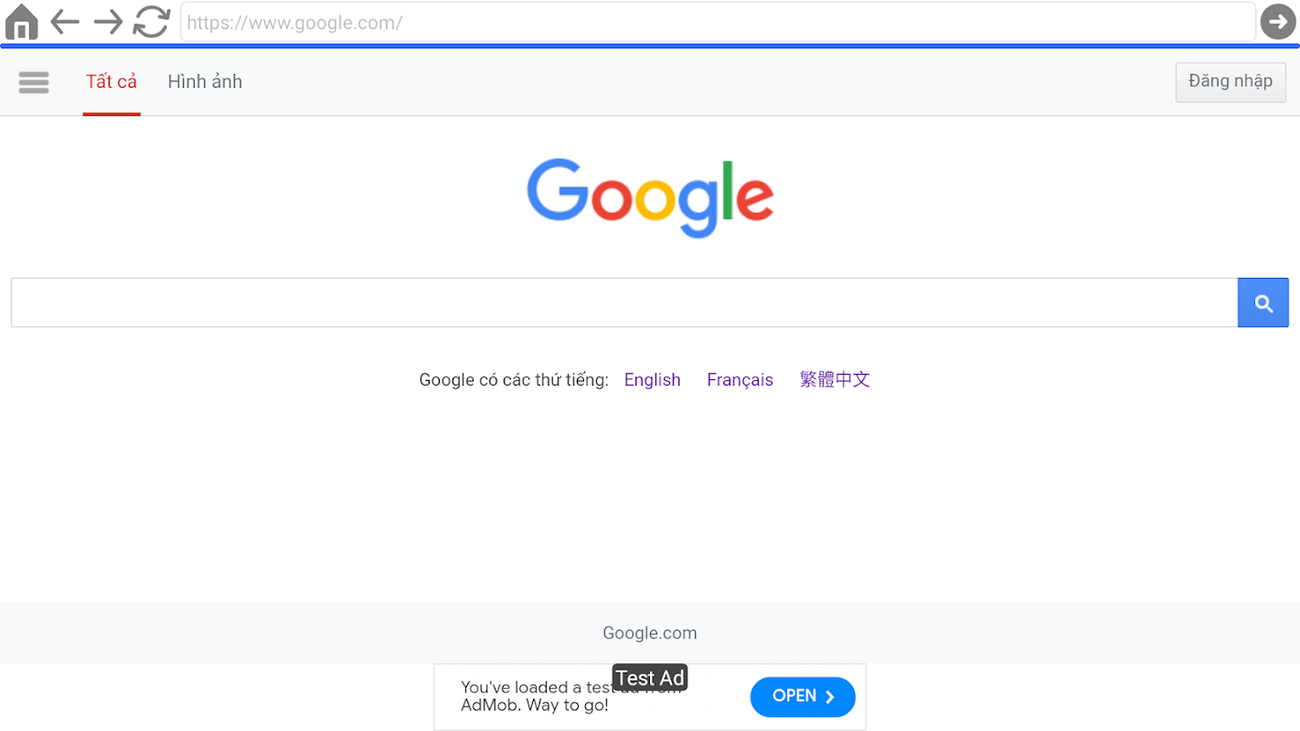Choose the 繁體中文 language link
The height and width of the screenshot is (731, 1300).
click(835, 379)
